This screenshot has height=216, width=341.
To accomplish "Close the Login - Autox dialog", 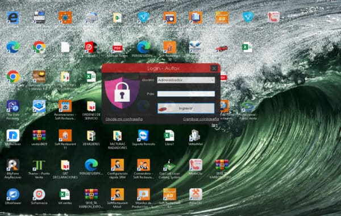I will [x=214, y=69].
